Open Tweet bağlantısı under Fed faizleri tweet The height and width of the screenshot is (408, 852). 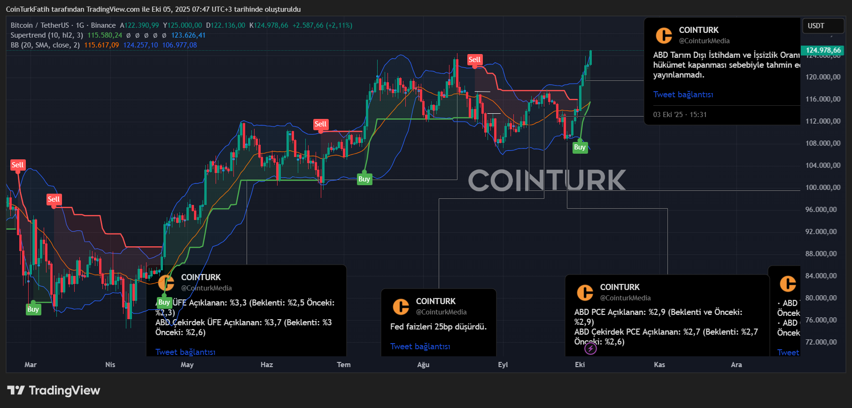pyautogui.click(x=420, y=346)
